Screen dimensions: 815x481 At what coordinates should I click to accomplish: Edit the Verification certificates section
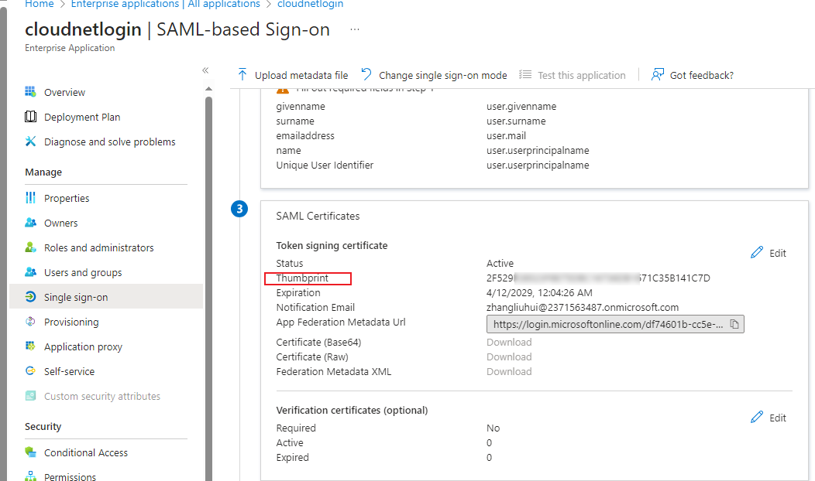pos(769,417)
